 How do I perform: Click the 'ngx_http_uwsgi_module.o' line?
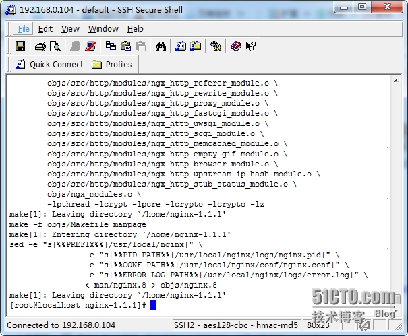158,123
